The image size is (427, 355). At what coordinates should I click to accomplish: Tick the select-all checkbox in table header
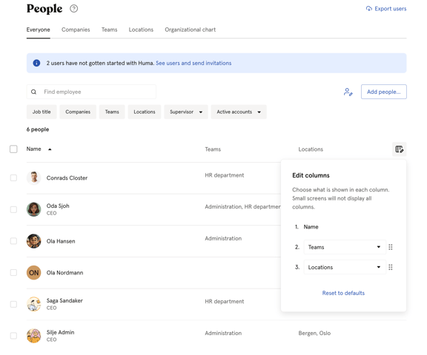click(13, 149)
